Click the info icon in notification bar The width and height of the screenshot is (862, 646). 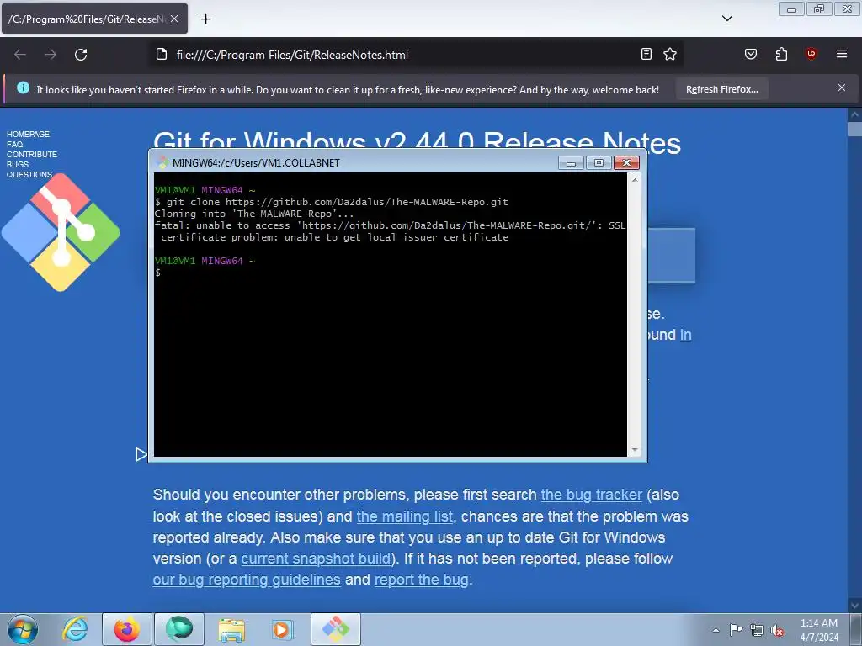click(x=23, y=87)
